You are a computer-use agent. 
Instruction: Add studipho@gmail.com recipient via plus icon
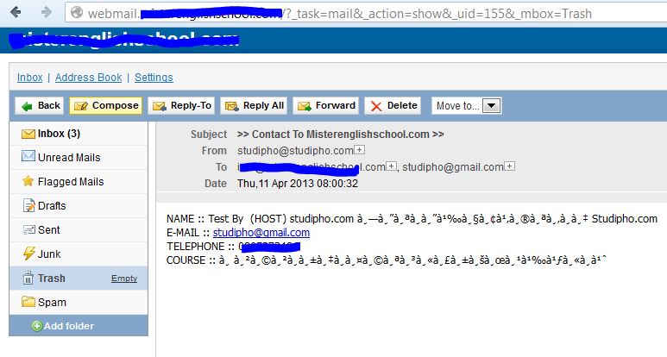click(510, 166)
